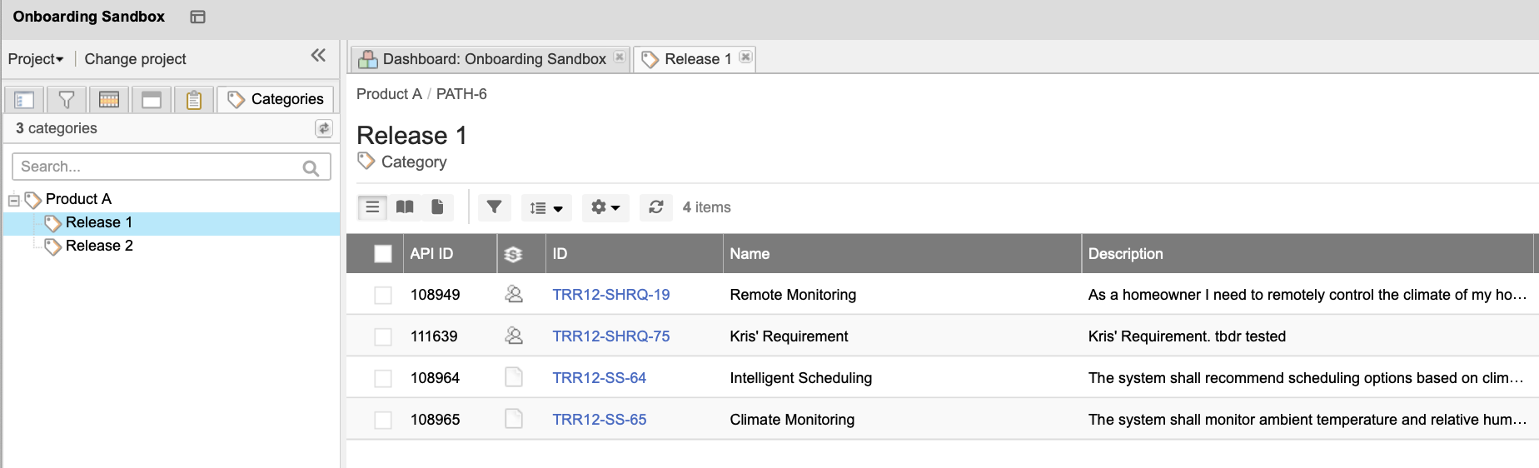The image size is (1539, 468).
Task: Collapse the Product A tree node
Action: coord(14,200)
